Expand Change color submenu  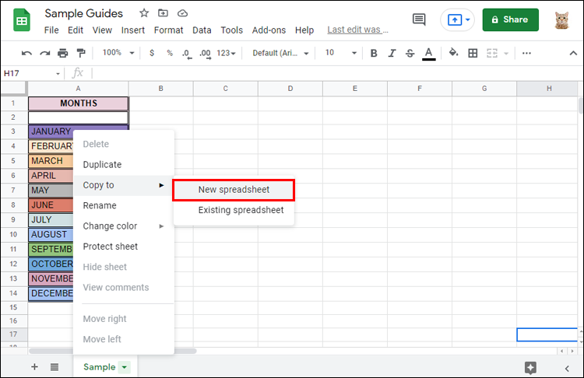point(124,226)
